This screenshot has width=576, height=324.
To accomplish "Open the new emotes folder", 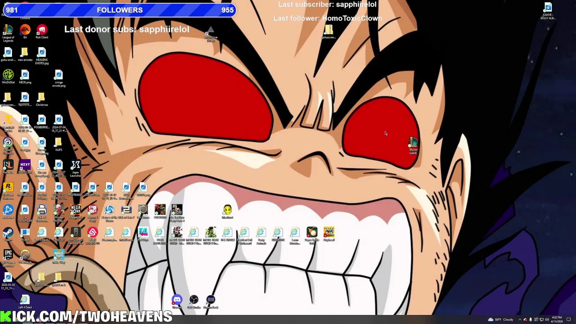I will tap(25, 55).
